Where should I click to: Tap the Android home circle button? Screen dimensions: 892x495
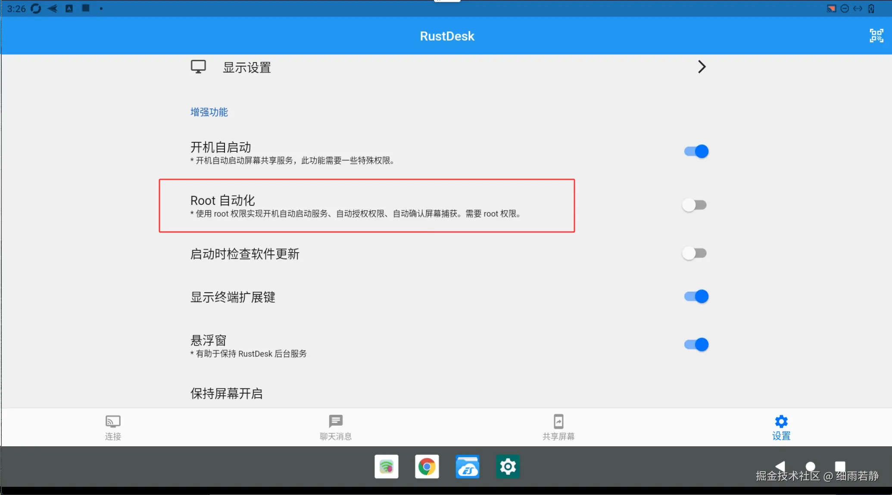[x=810, y=467]
